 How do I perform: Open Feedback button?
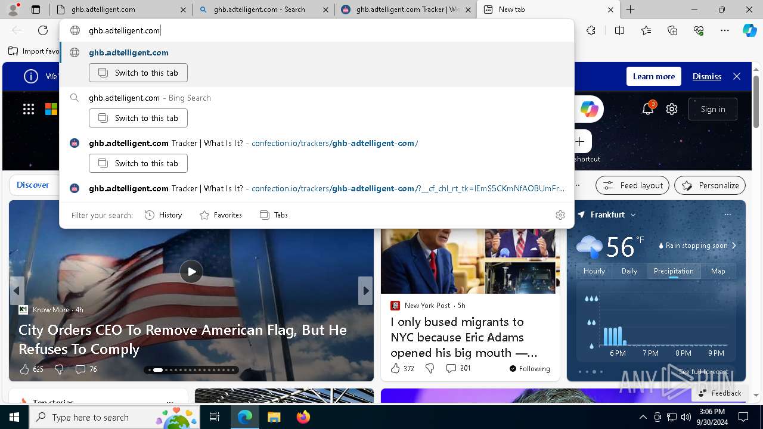(719, 393)
